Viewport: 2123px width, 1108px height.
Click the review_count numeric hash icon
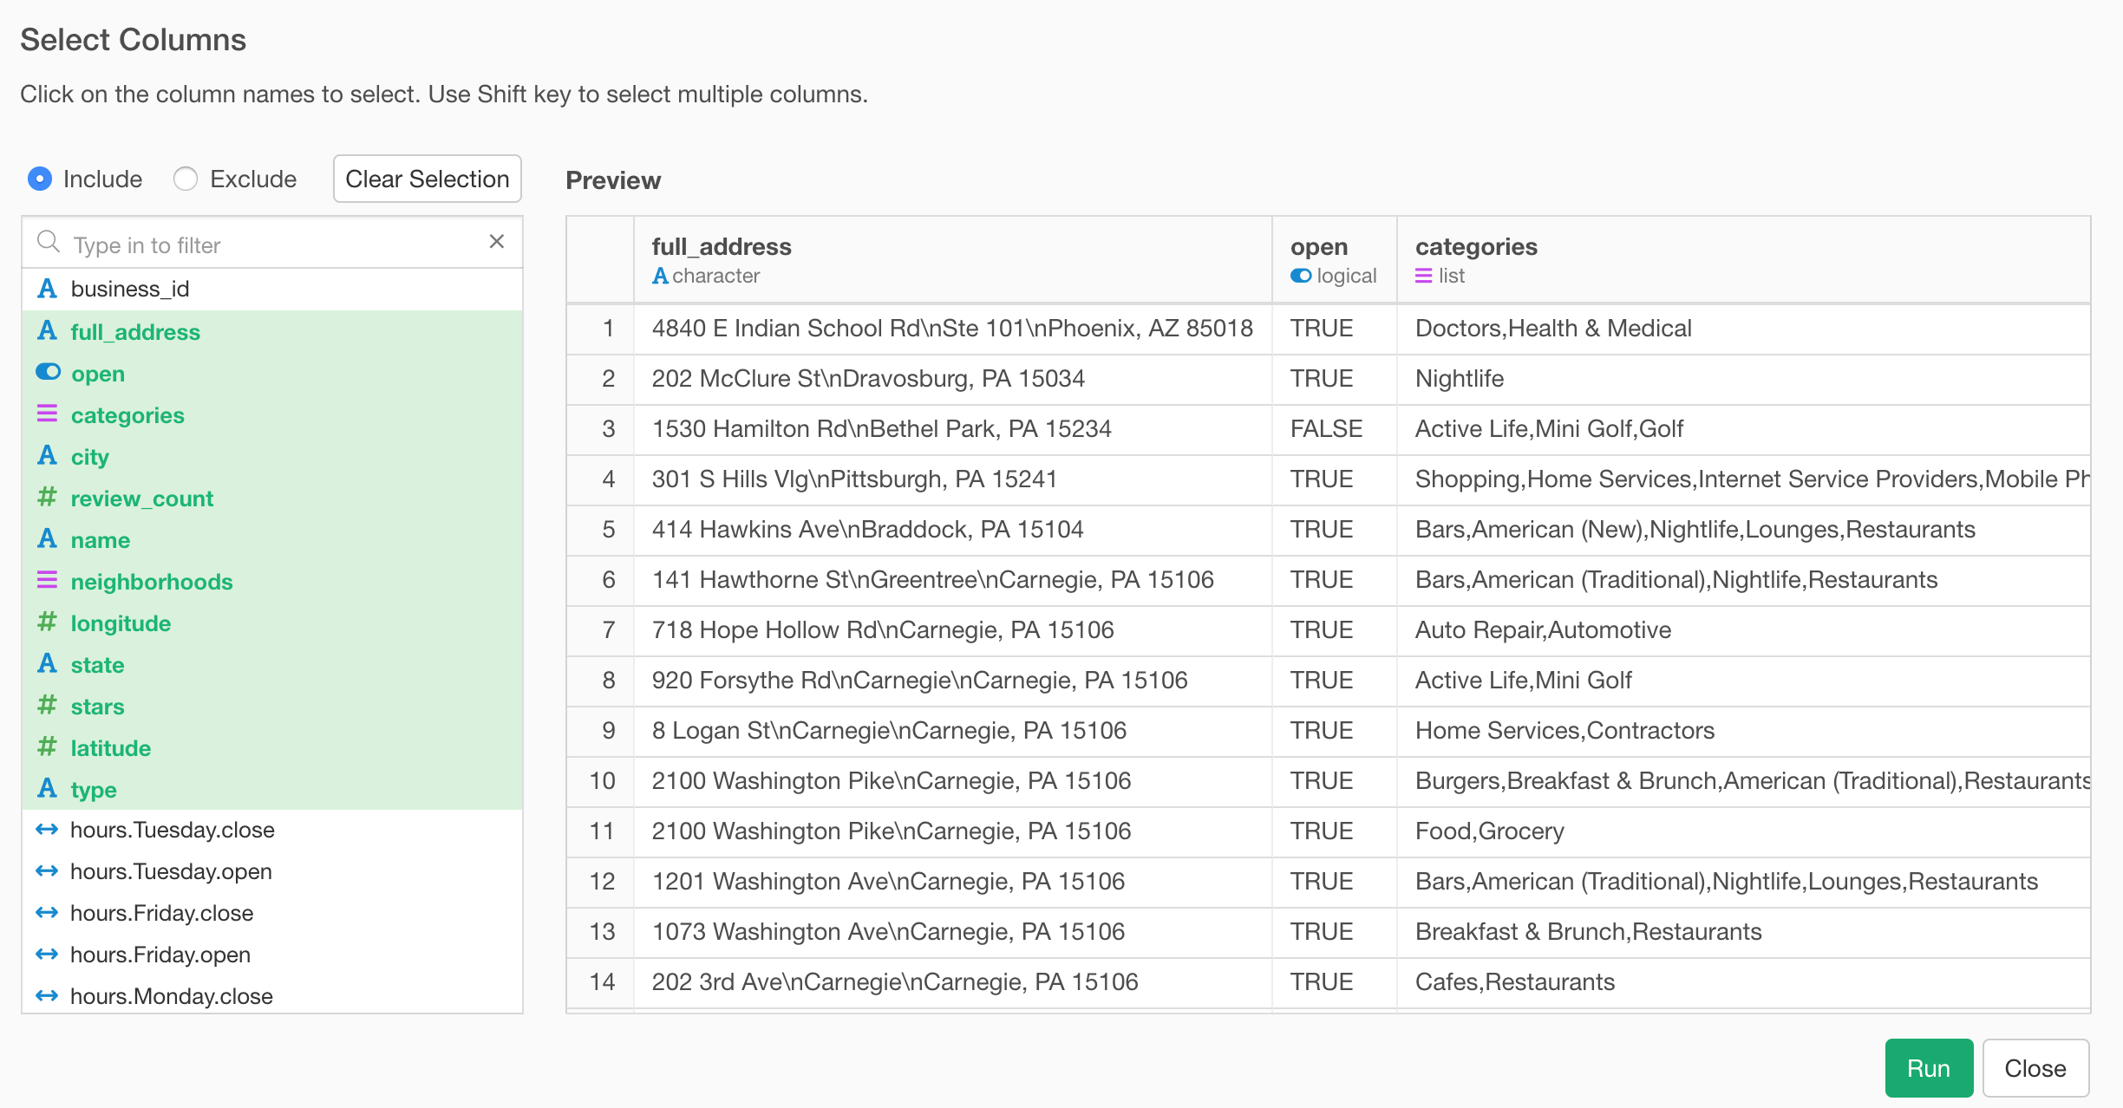click(x=47, y=497)
